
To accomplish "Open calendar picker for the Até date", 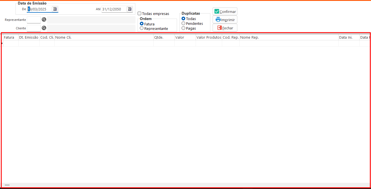I will [129, 9].
